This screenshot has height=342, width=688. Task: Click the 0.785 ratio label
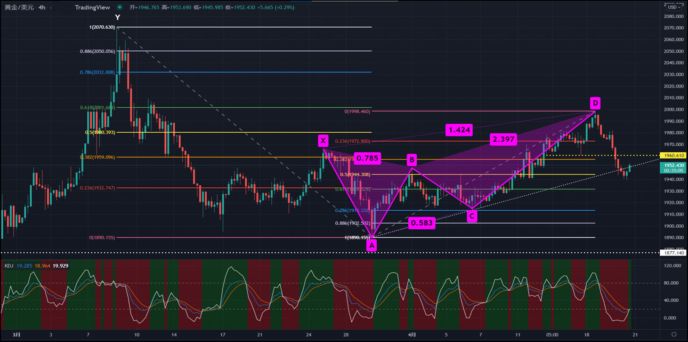click(x=367, y=158)
